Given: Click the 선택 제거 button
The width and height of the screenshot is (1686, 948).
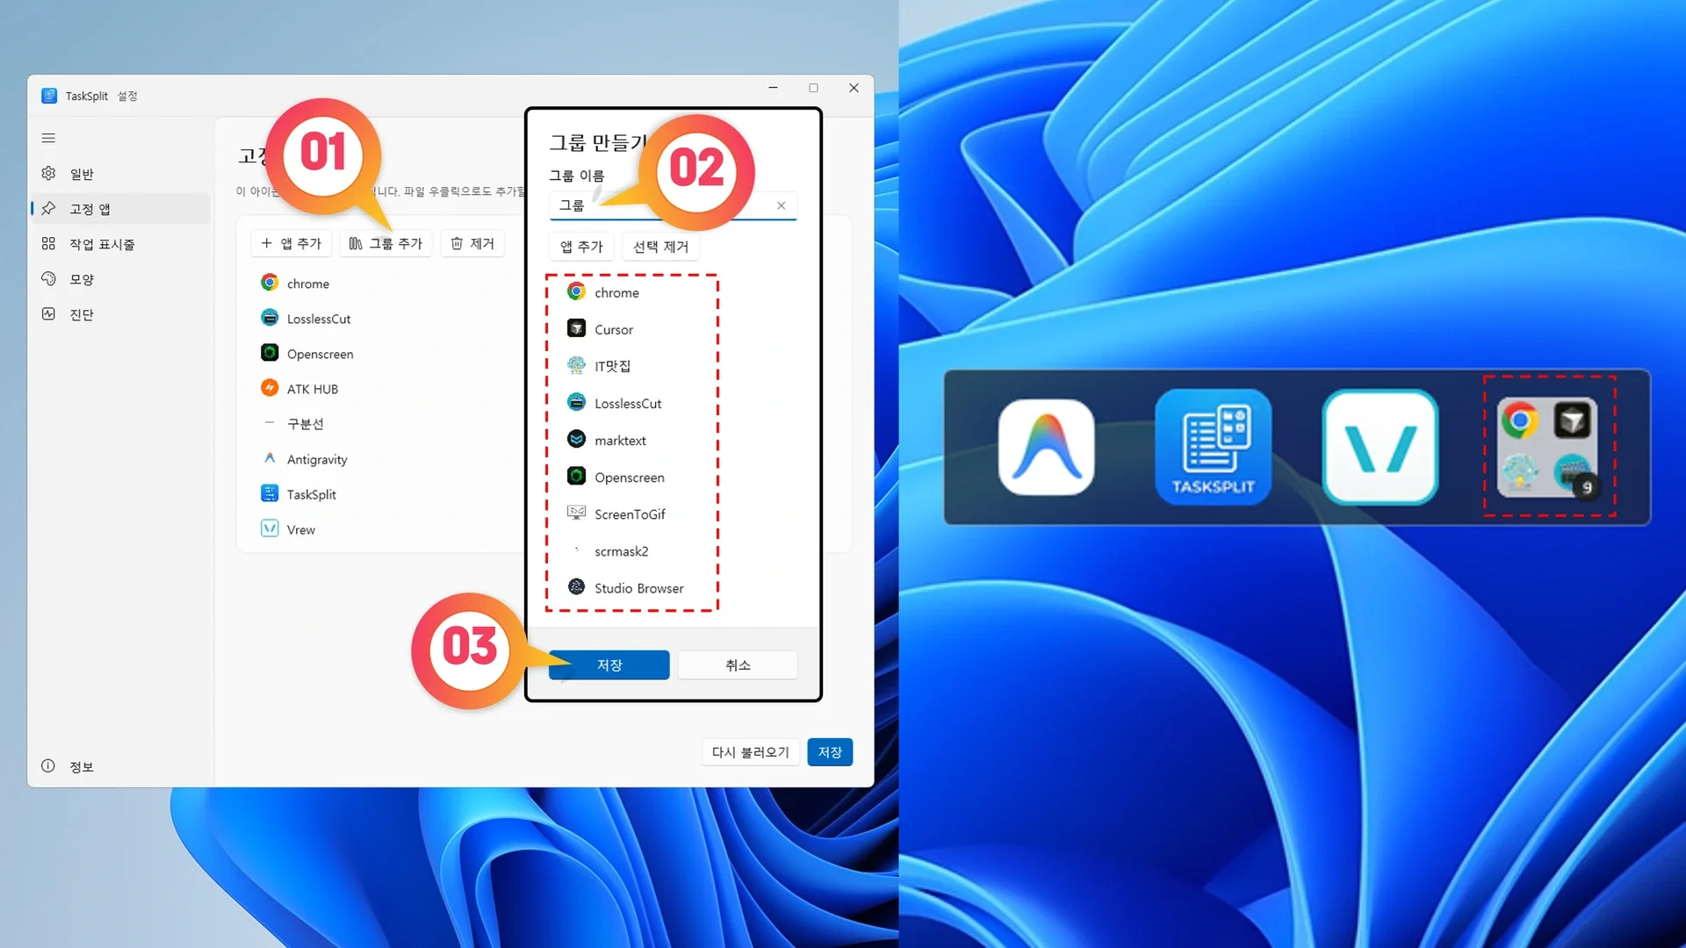Looking at the screenshot, I should pyautogui.click(x=660, y=247).
